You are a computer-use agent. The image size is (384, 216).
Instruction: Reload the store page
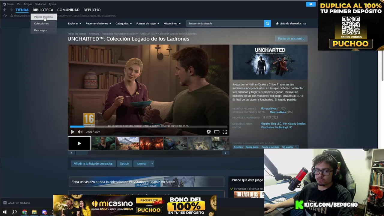[5, 16]
